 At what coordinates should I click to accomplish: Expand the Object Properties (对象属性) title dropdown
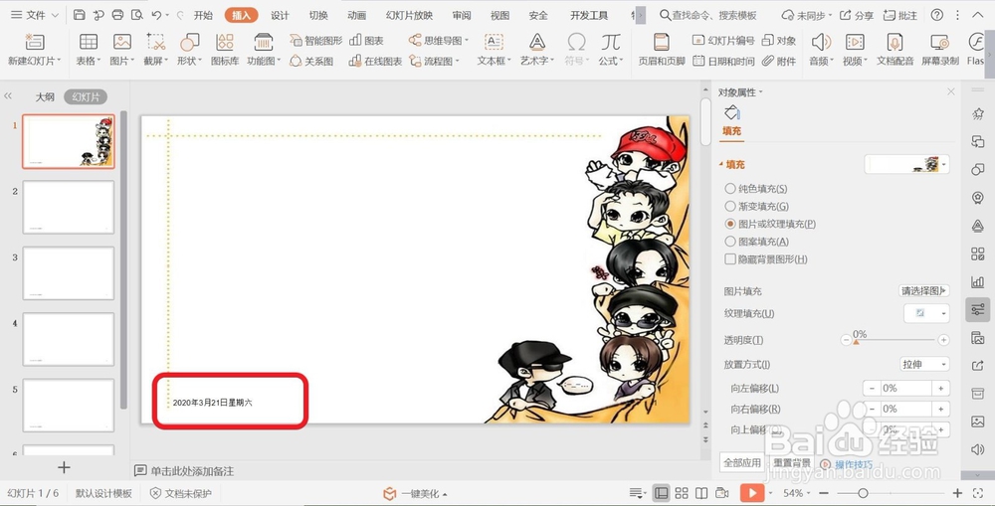point(740,91)
